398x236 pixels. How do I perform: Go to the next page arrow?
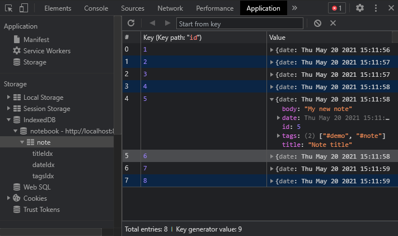tap(167, 23)
